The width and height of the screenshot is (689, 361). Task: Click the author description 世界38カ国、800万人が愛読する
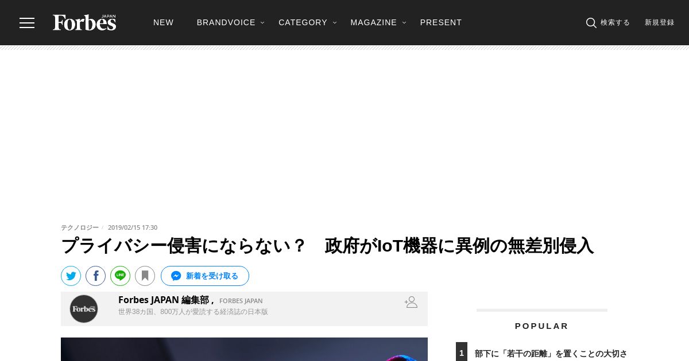(193, 312)
